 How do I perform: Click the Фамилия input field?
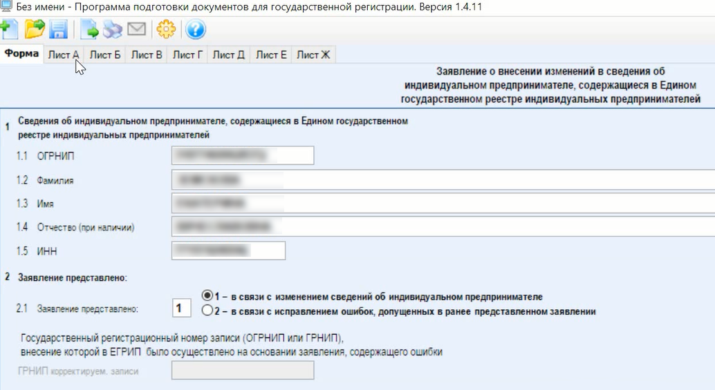[x=443, y=179]
